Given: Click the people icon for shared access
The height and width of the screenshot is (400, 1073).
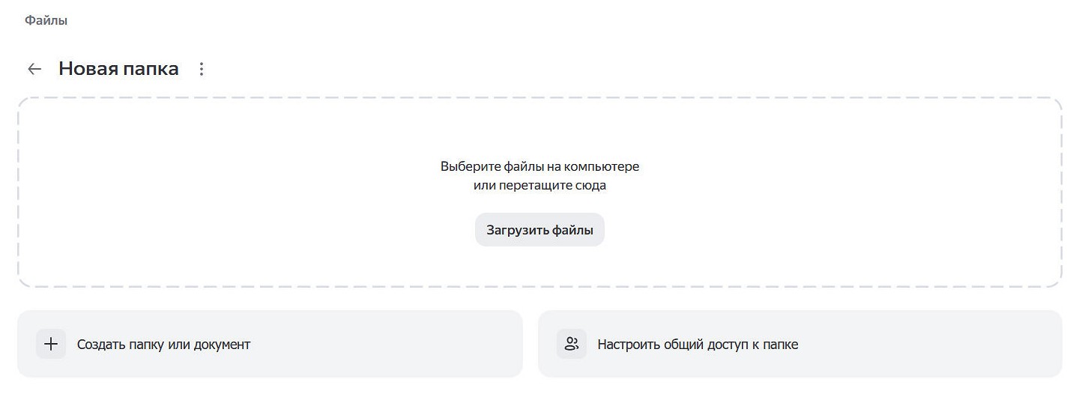Looking at the screenshot, I should (x=572, y=345).
